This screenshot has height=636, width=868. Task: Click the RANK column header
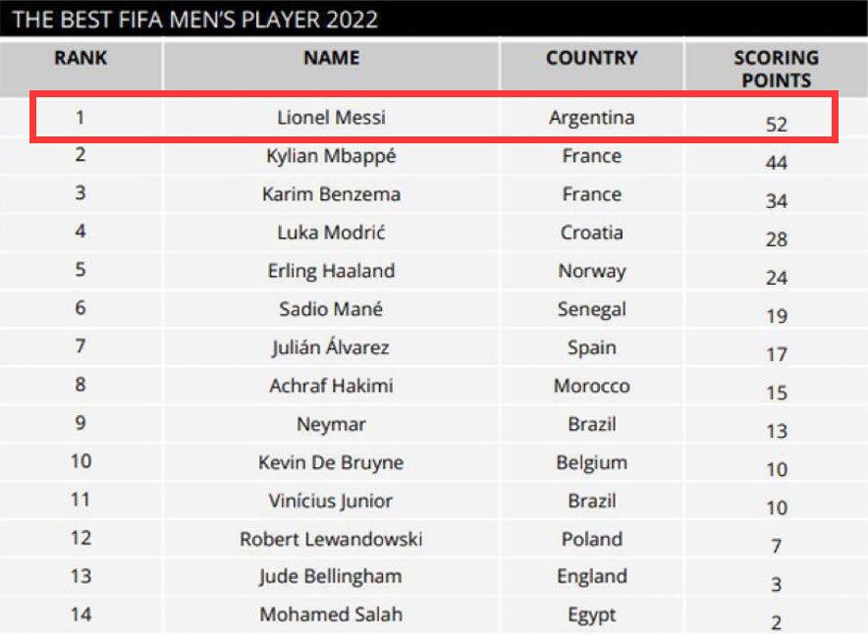pyautogui.click(x=81, y=58)
